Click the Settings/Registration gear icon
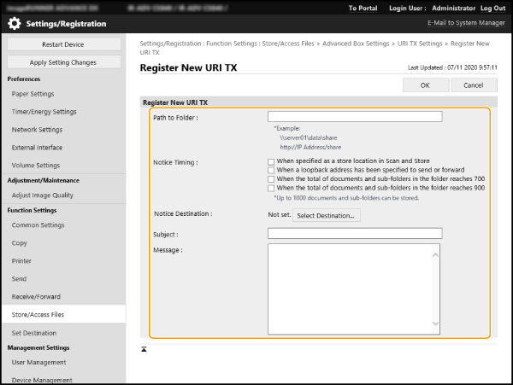This screenshot has width=513, height=385. (15, 24)
